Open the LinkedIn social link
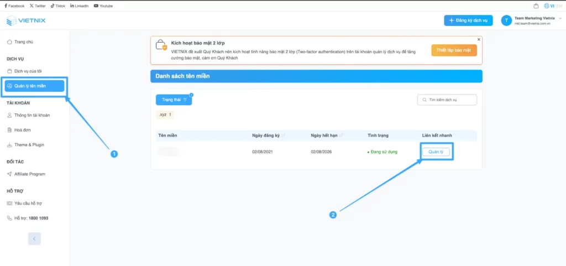Screen dimensions: 566x266 click(79, 6)
